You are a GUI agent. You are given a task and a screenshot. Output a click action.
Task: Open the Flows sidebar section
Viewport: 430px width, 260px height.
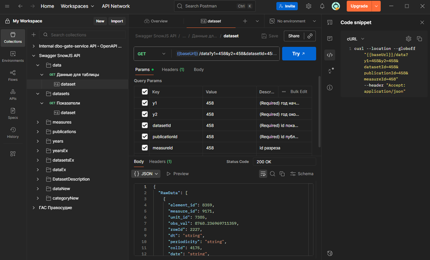pyautogui.click(x=13, y=75)
